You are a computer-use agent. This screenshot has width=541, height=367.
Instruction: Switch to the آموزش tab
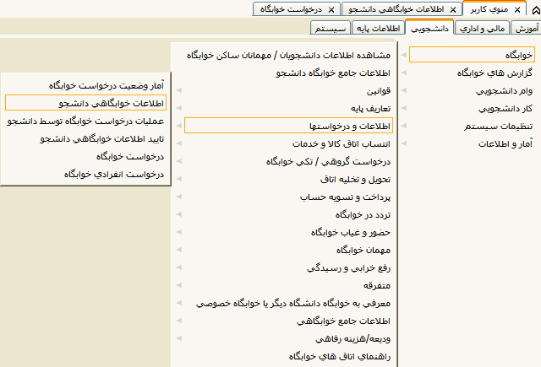[x=526, y=29]
